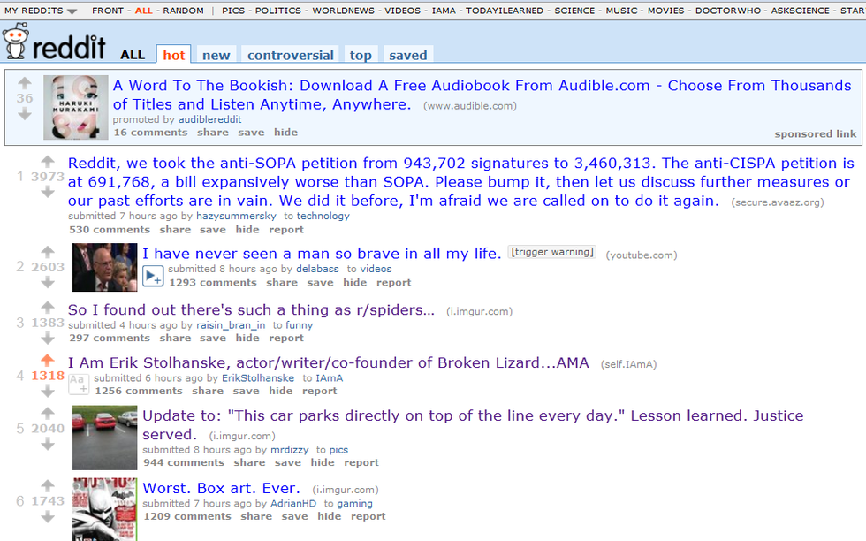Downvote the brave man video post

(x=48, y=282)
